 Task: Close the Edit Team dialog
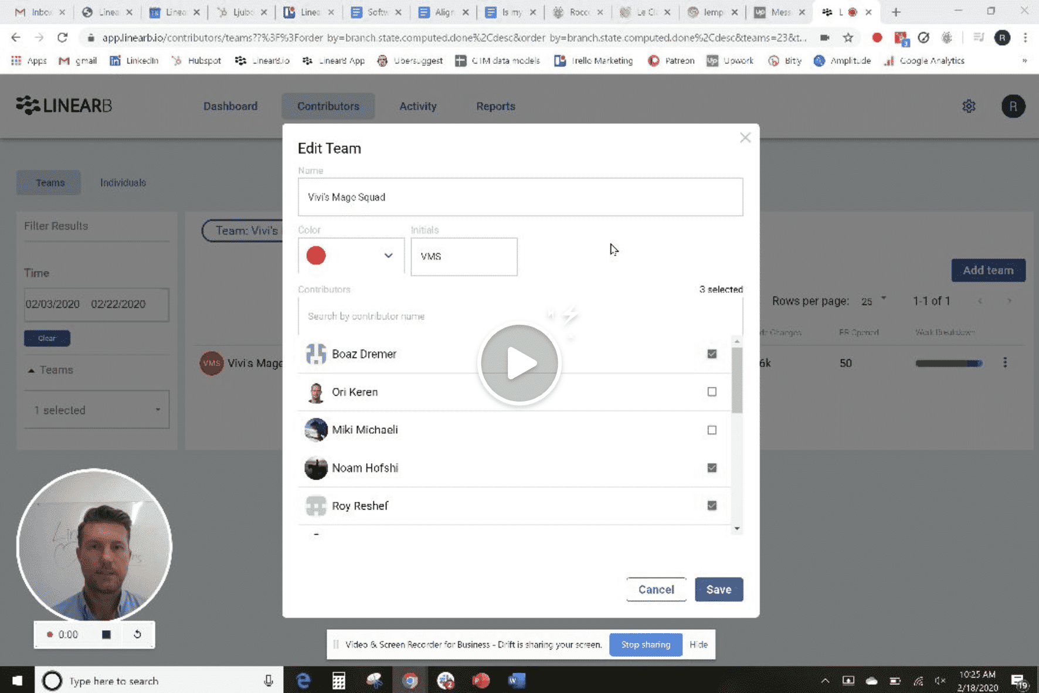click(745, 138)
